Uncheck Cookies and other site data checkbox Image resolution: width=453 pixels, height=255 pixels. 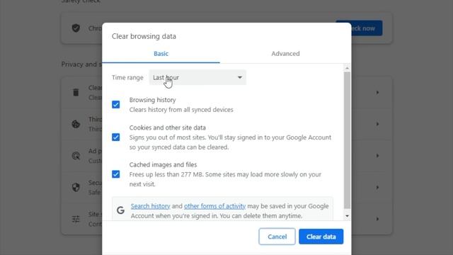(x=116, y=137)
